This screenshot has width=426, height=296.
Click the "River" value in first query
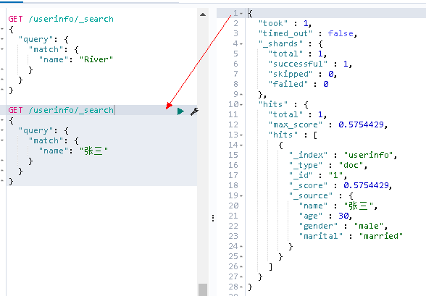(x=96, y=59)
